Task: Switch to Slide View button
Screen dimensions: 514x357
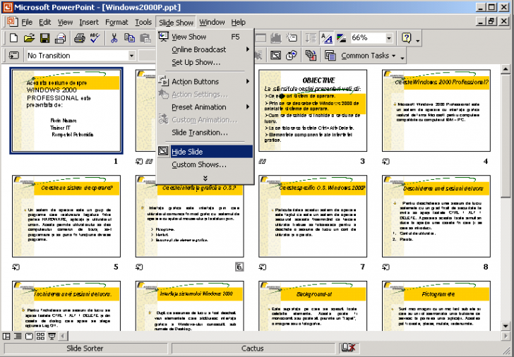Action: coord(29,336)
